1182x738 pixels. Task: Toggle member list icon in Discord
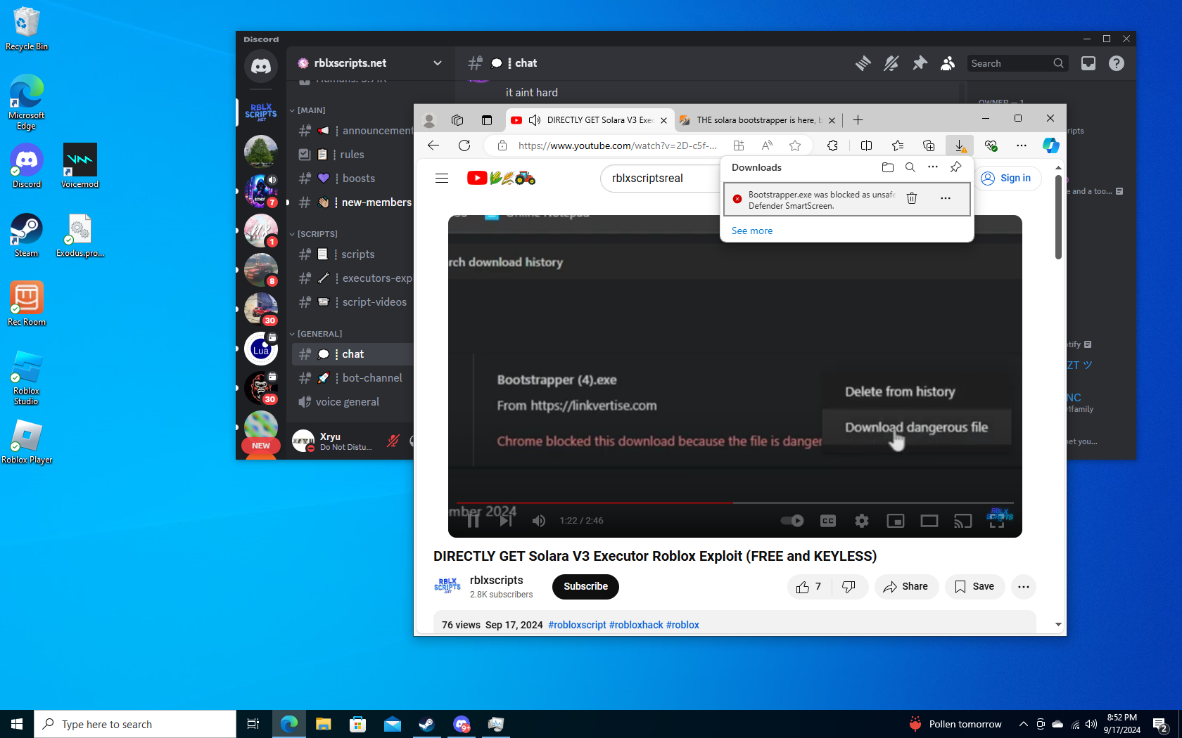pos(948,63)
